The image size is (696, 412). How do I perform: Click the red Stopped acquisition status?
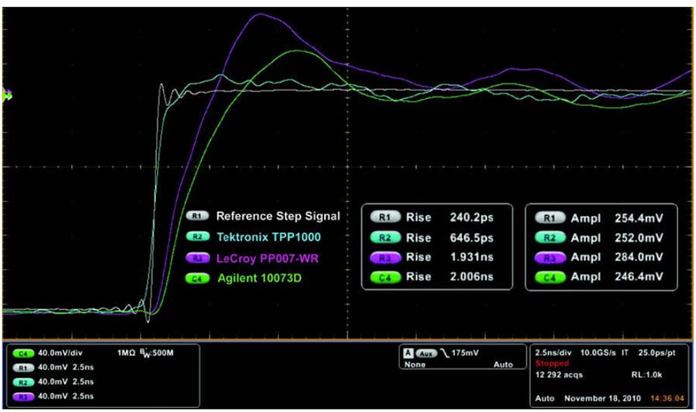click(552, 362)
